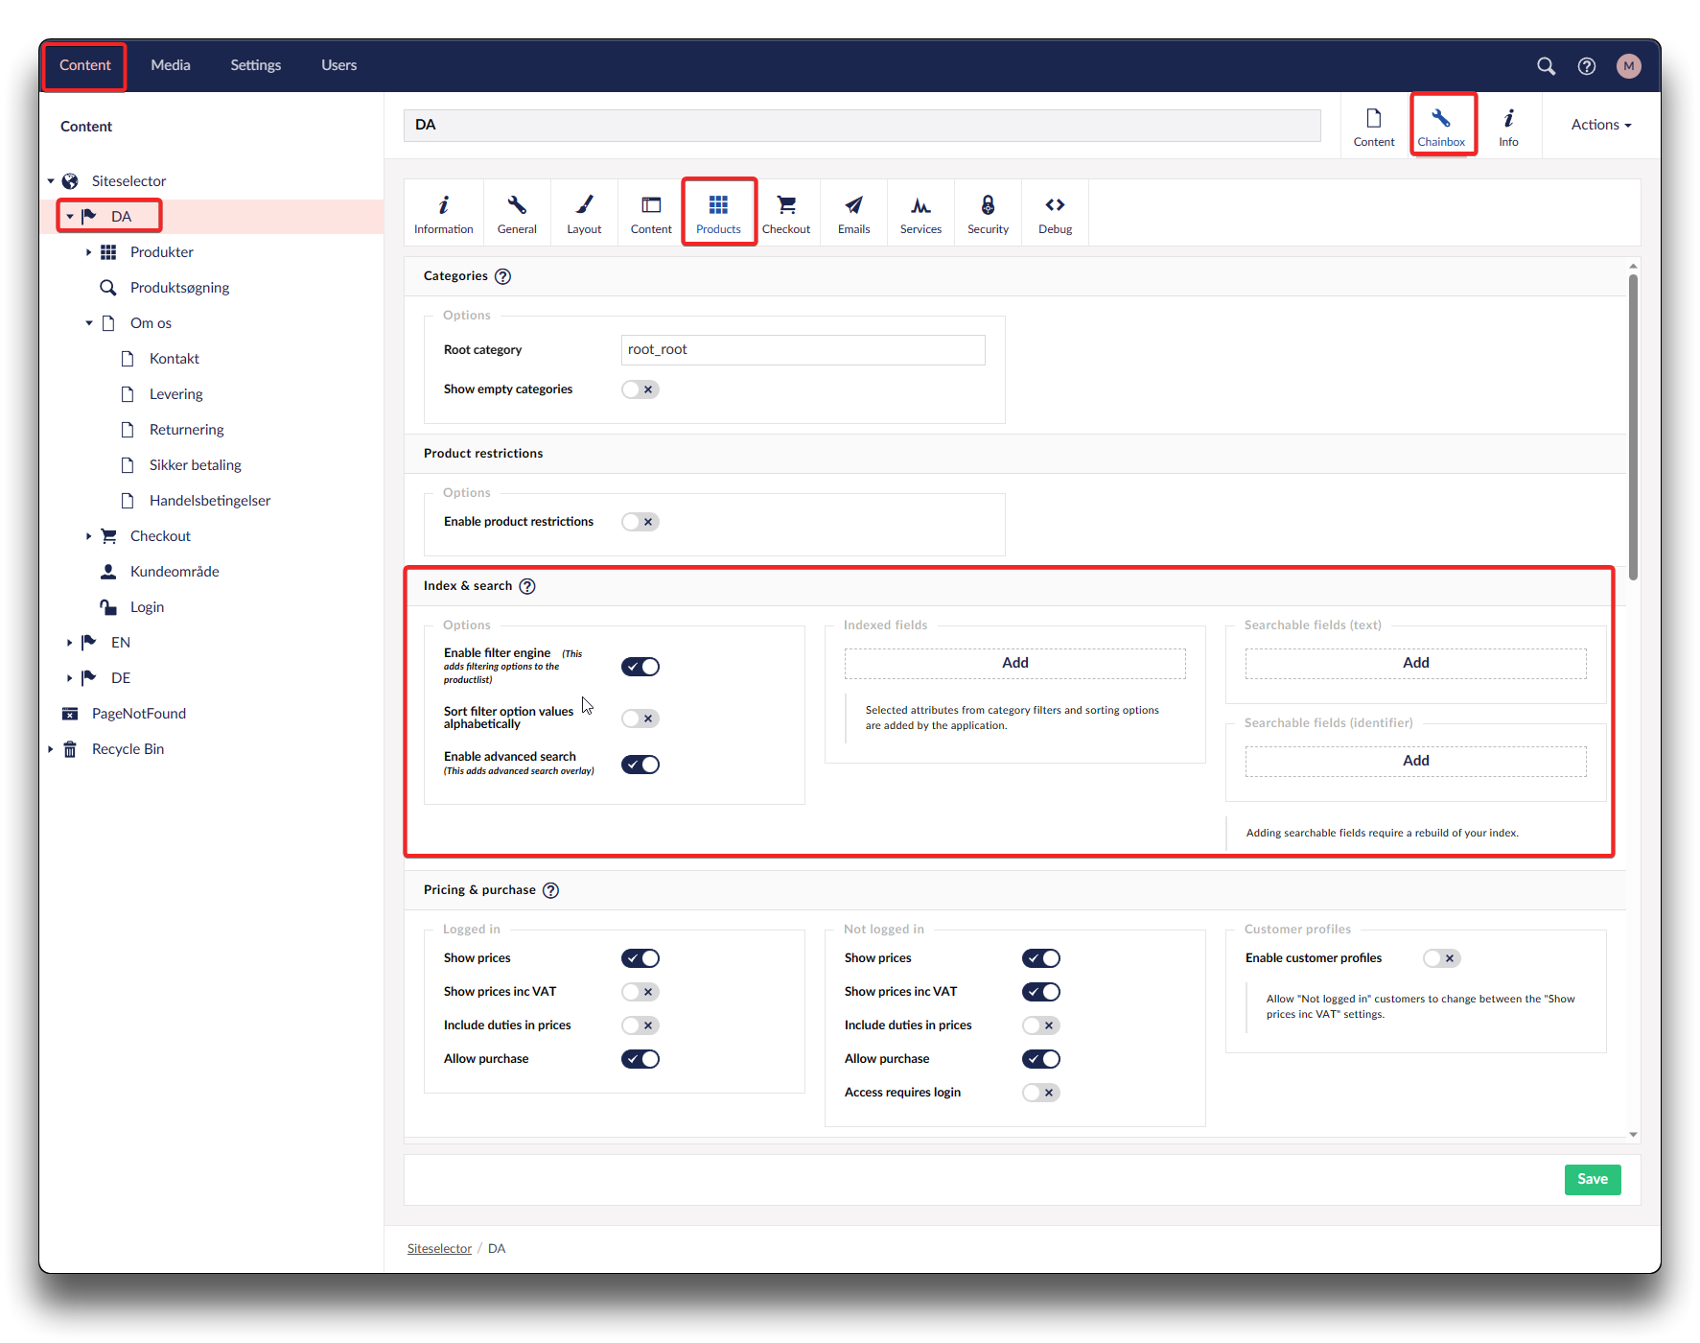This screenshot has width=1700, height=1343.
Task: Enable Sort filter option values alphabetically
Action: 640,719
